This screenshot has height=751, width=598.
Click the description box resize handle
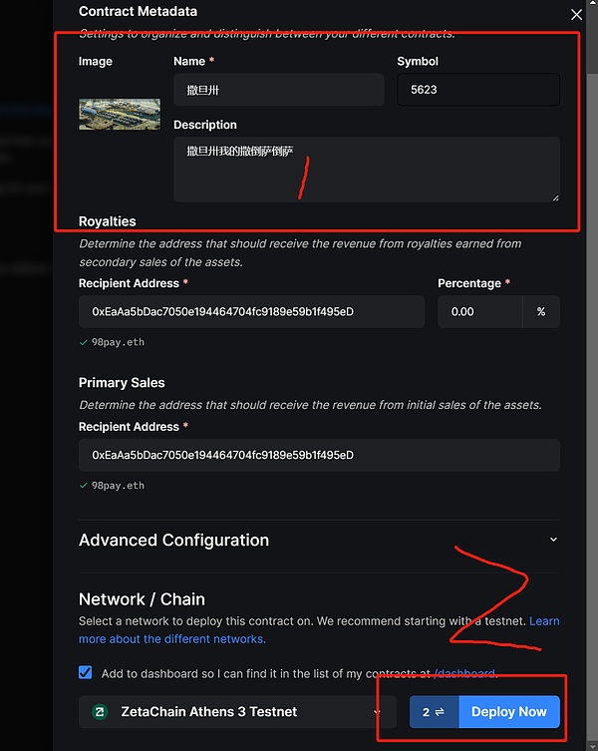554,196
